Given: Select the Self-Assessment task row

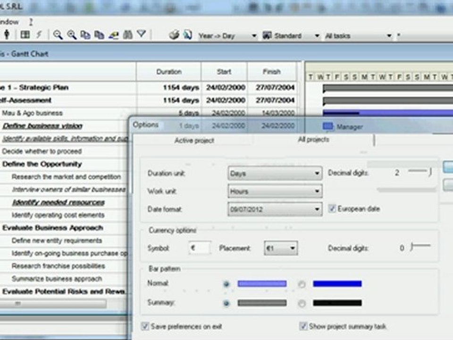Looking at the screenshot, I should (x=25, y=100).
